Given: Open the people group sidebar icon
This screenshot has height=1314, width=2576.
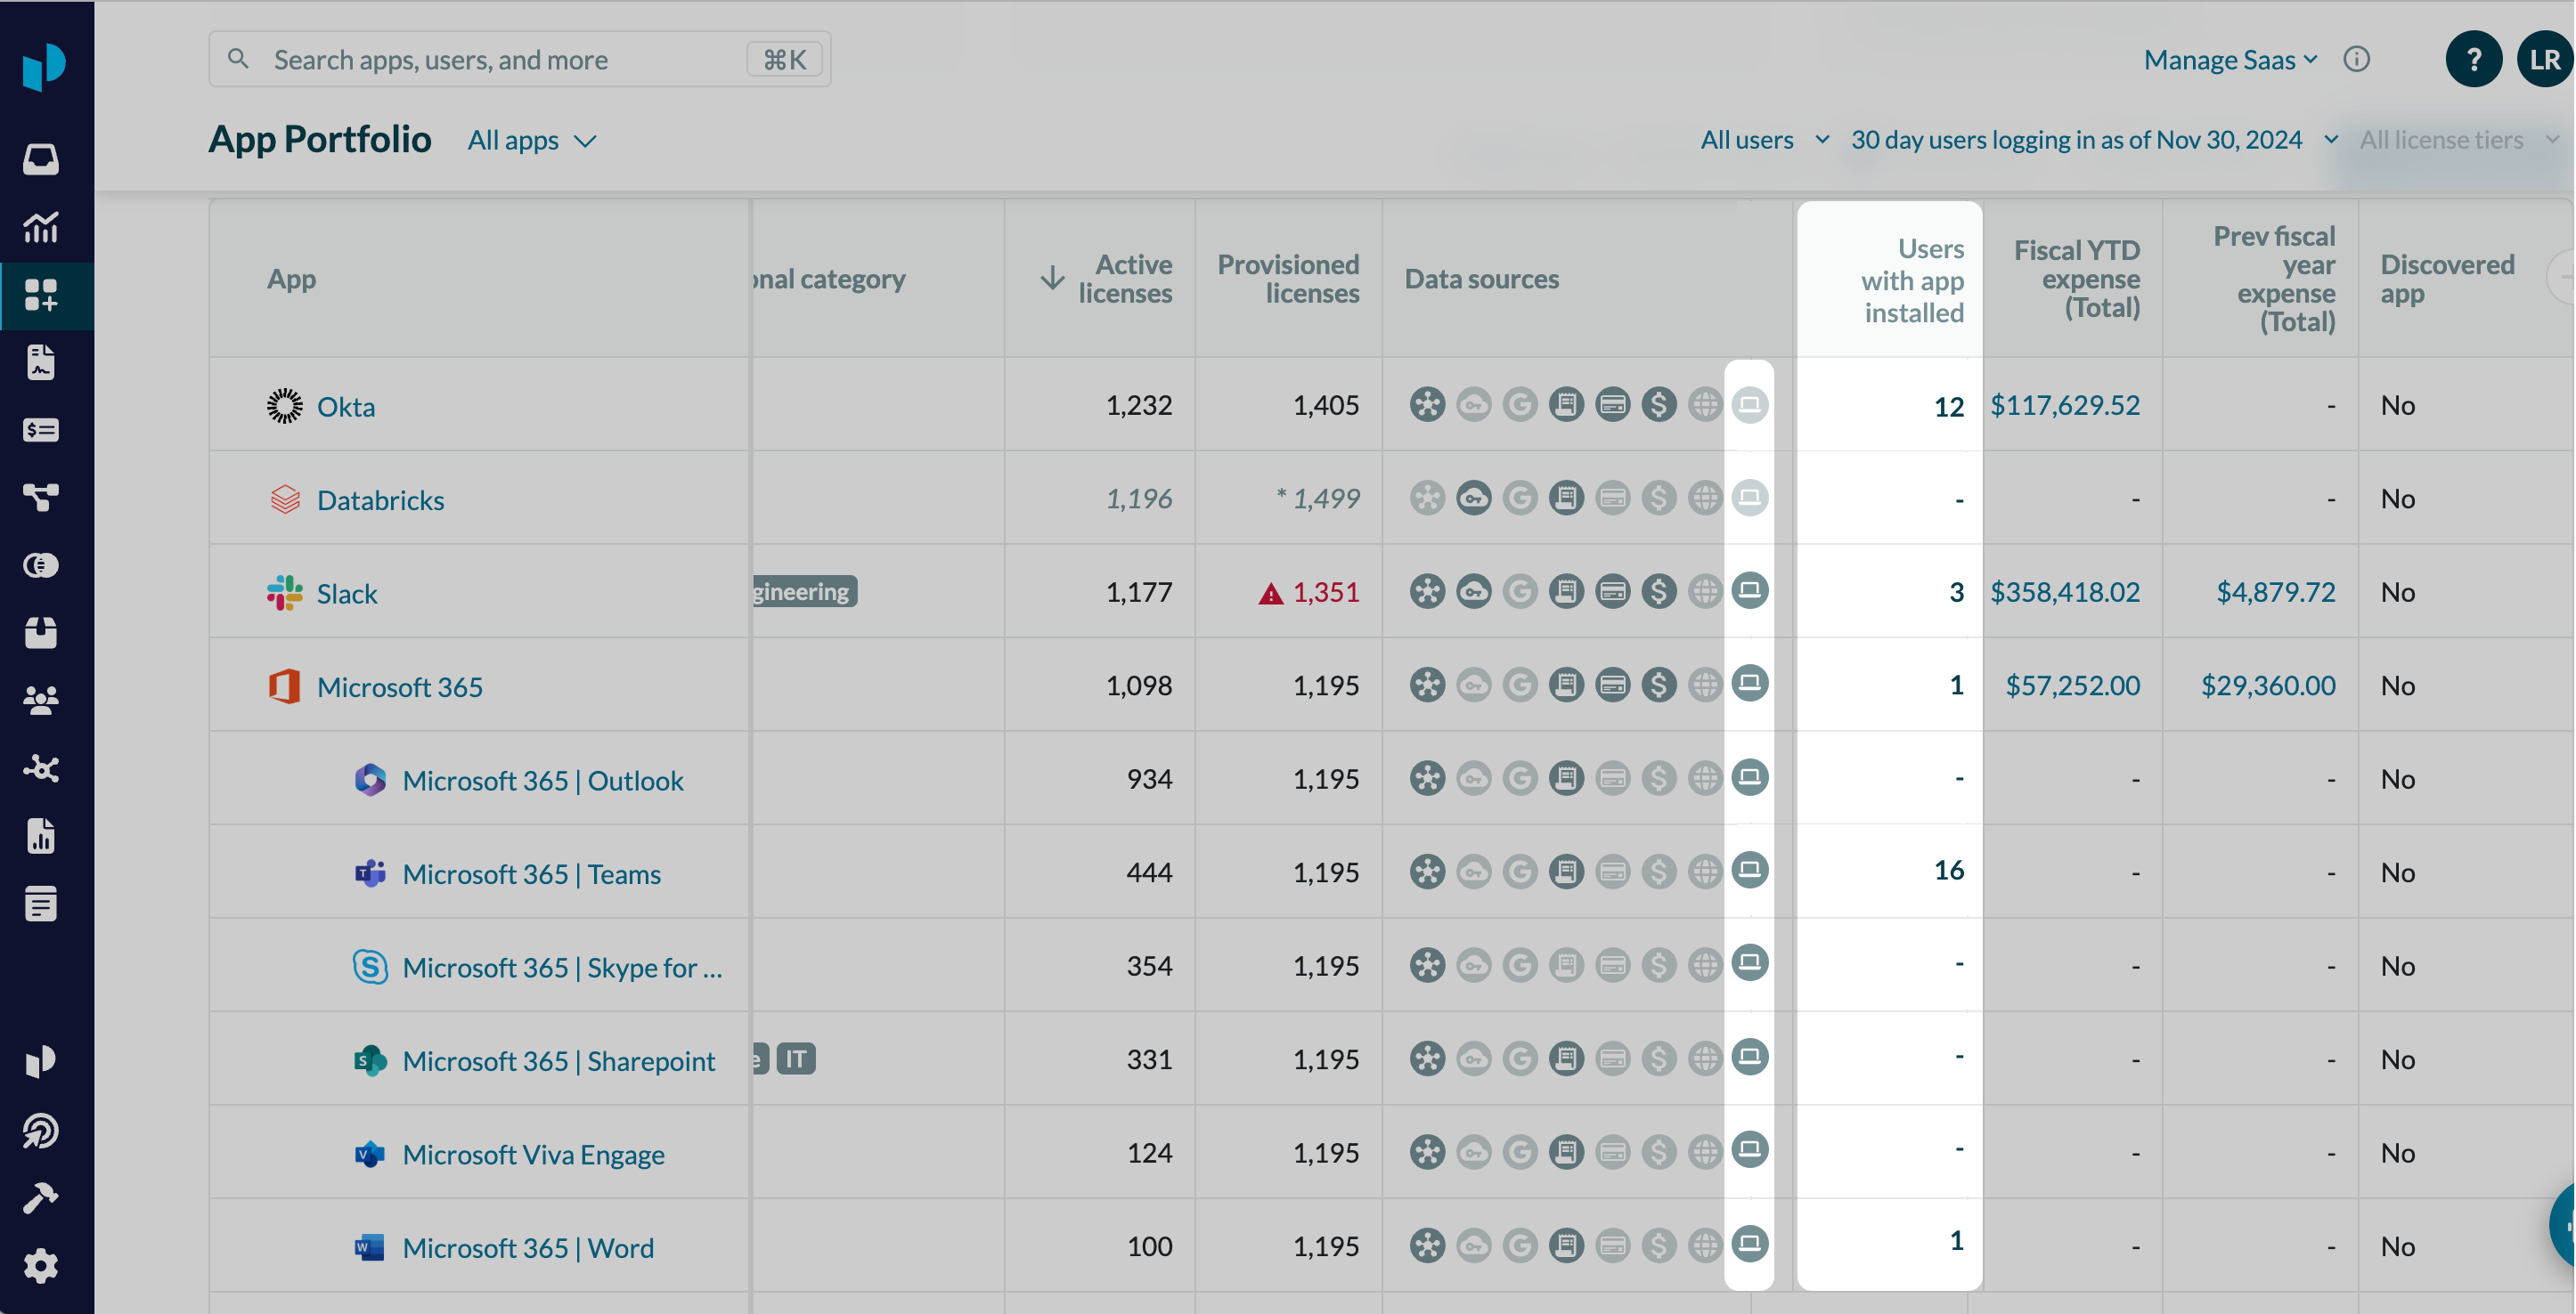Looking at the screenshot, I should coord(41,701).
